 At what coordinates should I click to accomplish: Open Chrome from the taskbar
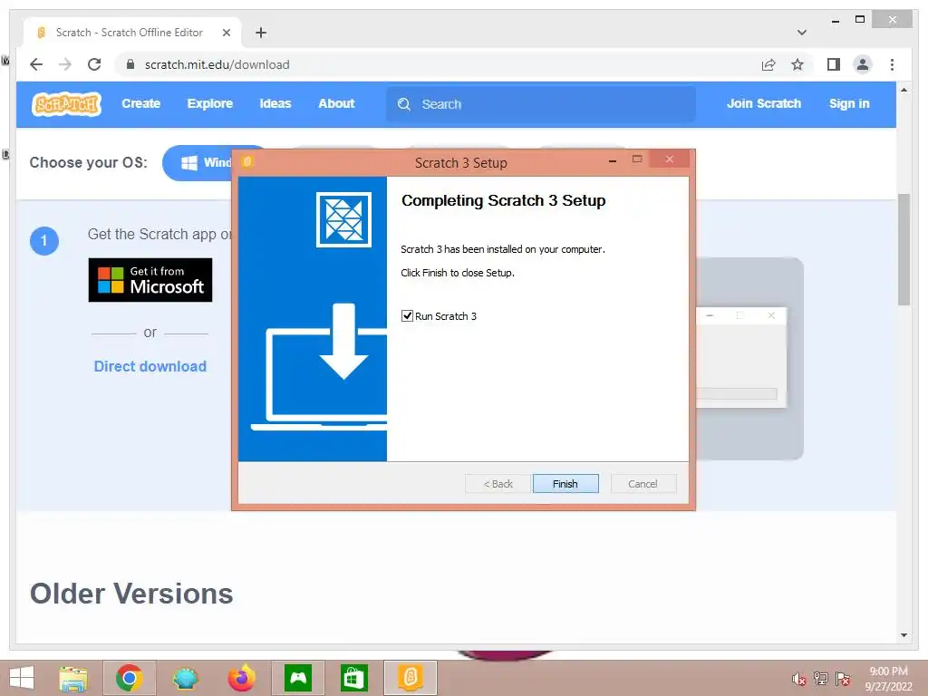129,678
